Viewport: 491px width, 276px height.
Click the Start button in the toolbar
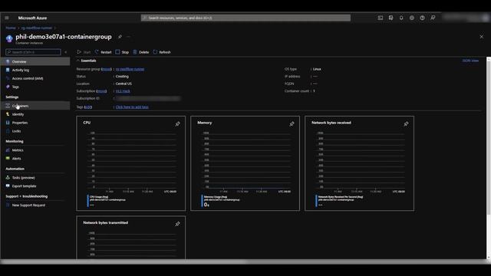click(x=84, y=52)
